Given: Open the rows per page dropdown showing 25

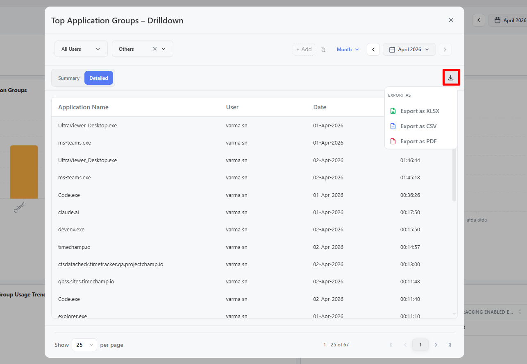Looking at the screenshot, I should tap(84, 345).
